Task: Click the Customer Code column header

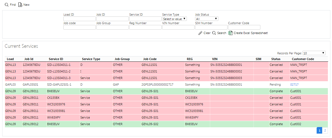Action: 303,59
